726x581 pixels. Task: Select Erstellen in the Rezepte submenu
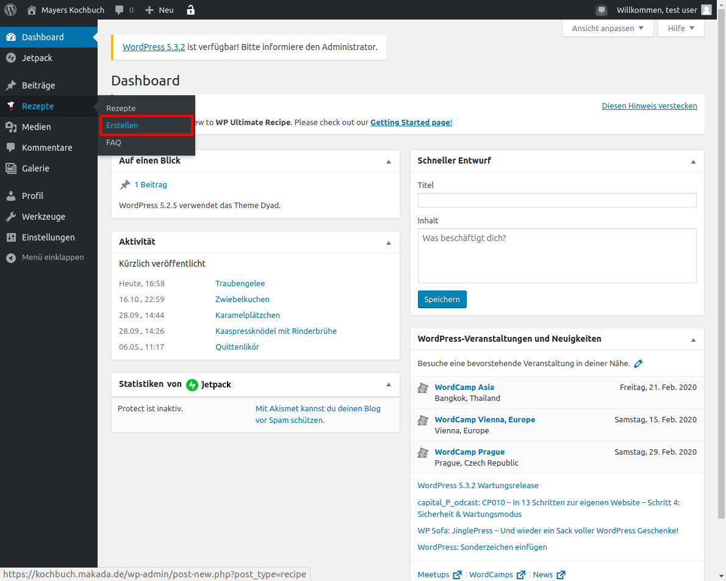click(122, 125)
